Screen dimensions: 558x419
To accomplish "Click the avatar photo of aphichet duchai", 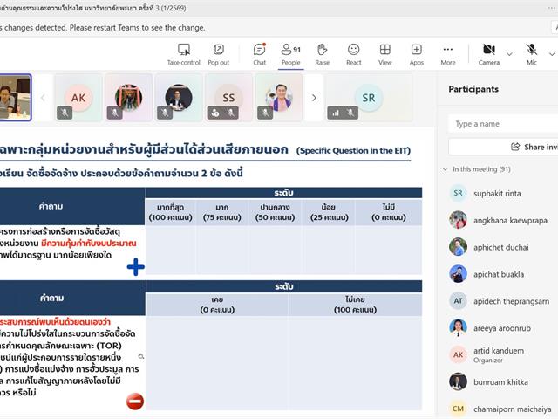I will 458,247.
